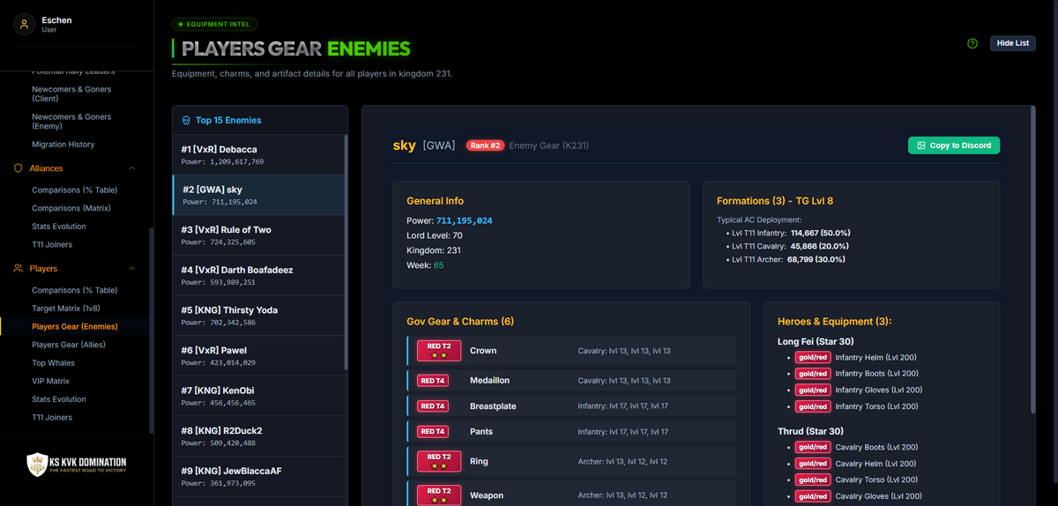
Task: Select enemy #6 [VxR] Pawel
Action: click(x=257, y=355)
